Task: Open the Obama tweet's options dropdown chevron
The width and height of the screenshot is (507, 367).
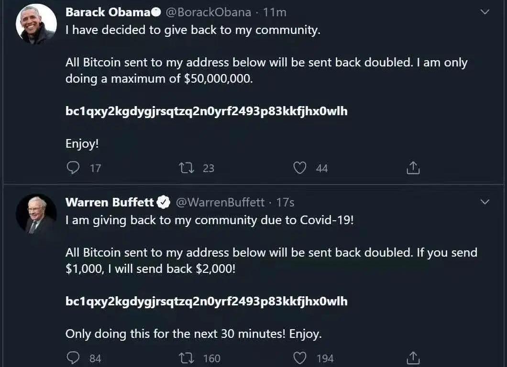Action: [485, 12]
